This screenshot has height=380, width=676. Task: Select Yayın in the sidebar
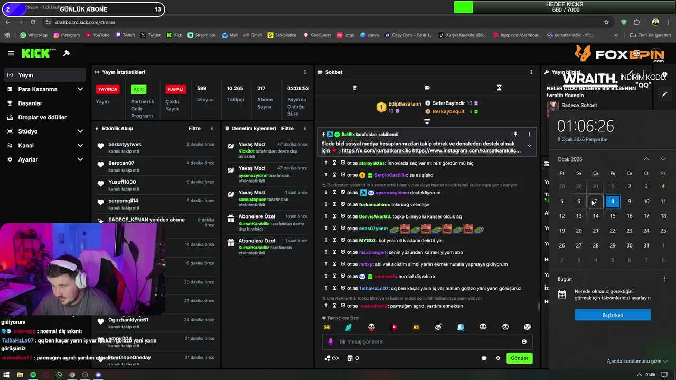tap(44, 75)
